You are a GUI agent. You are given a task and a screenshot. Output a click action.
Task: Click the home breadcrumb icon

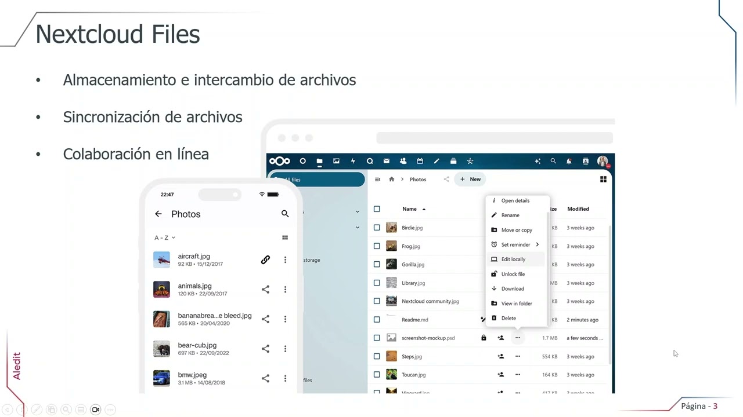(392, 180)
